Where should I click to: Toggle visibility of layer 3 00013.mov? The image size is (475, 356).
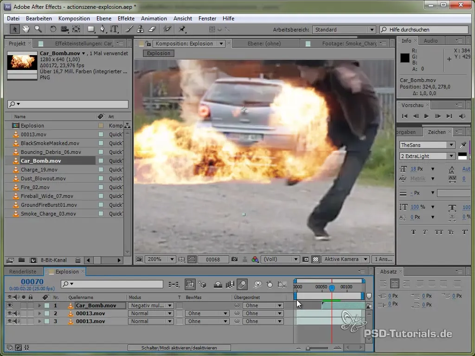pos(10,322)
